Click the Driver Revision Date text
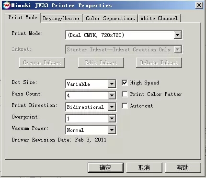 (x=59, y=140)
